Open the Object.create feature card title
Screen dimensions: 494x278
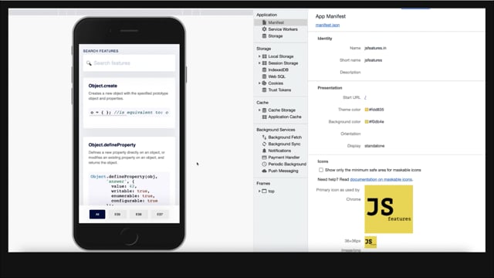(103, 86)
